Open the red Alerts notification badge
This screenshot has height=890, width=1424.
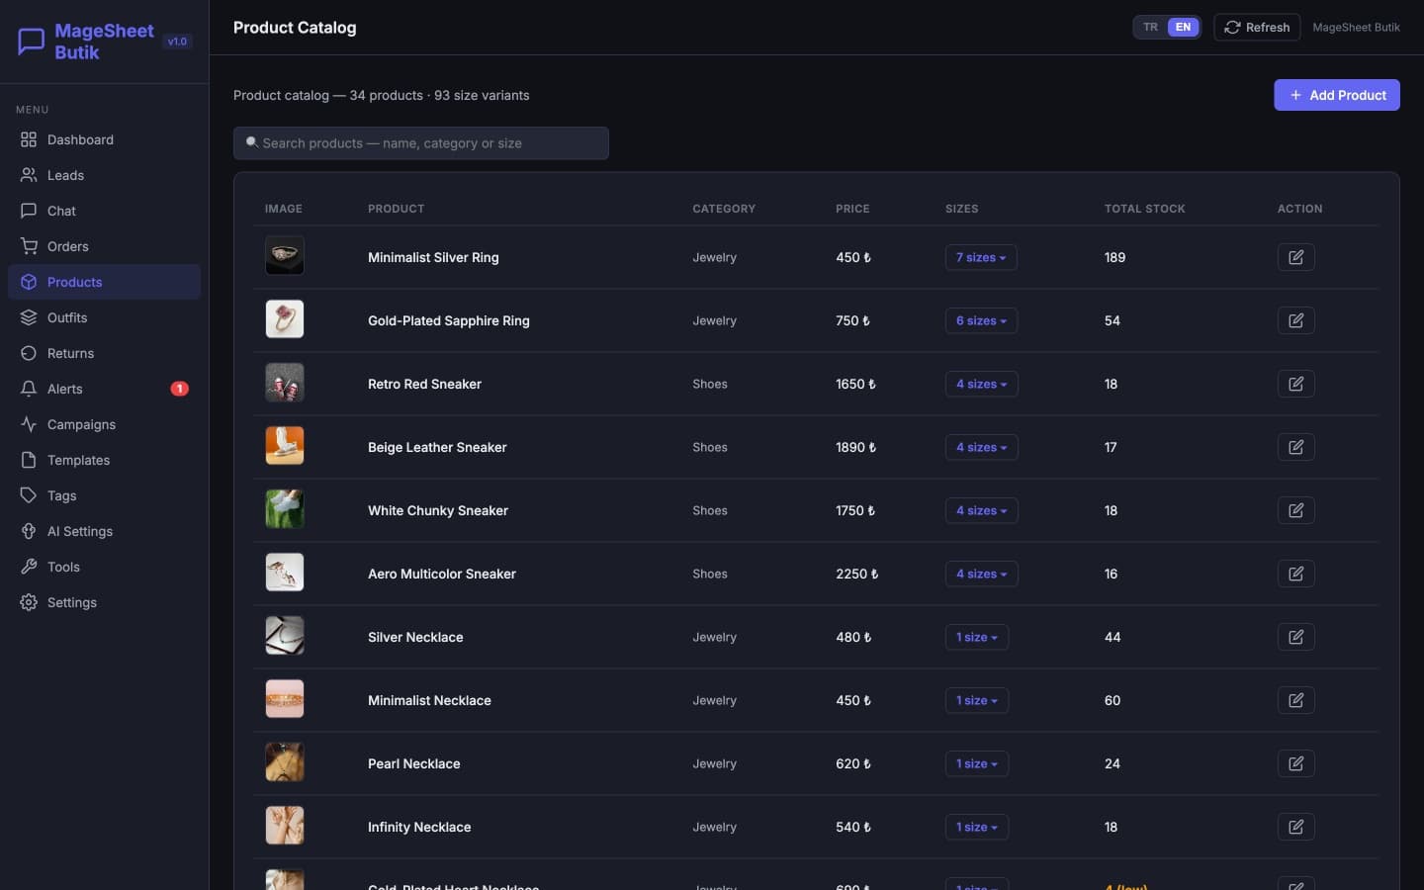click(x=179, y=389)
